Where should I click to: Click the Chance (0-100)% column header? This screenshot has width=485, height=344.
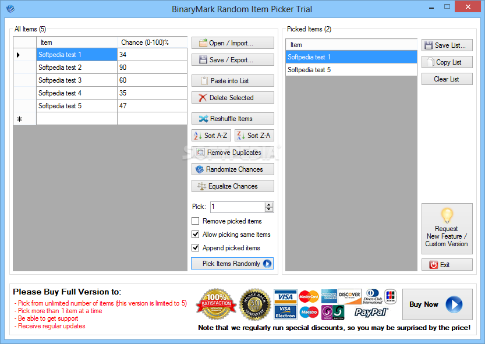152,42
